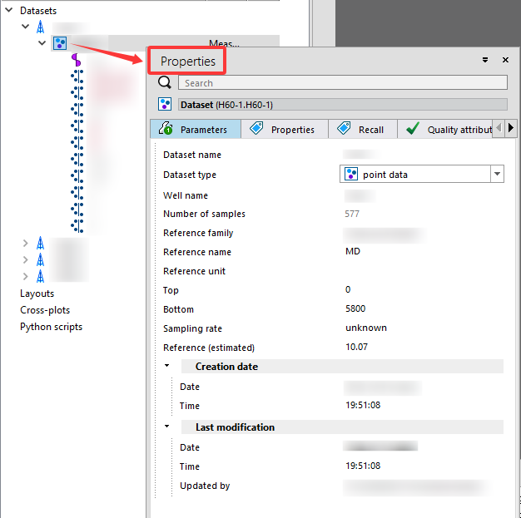Click the Search field in the Properties panel
Image resolution: width=521 pixels, height=518 pixels.
343,82
